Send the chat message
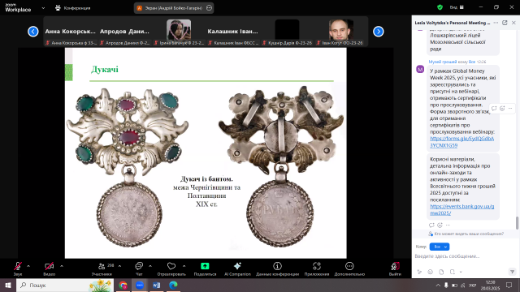This screenshot has width=520, height=292. tap(512, 272)
